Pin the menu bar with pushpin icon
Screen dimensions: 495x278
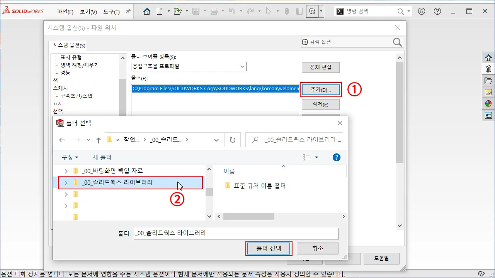(128, 11)
